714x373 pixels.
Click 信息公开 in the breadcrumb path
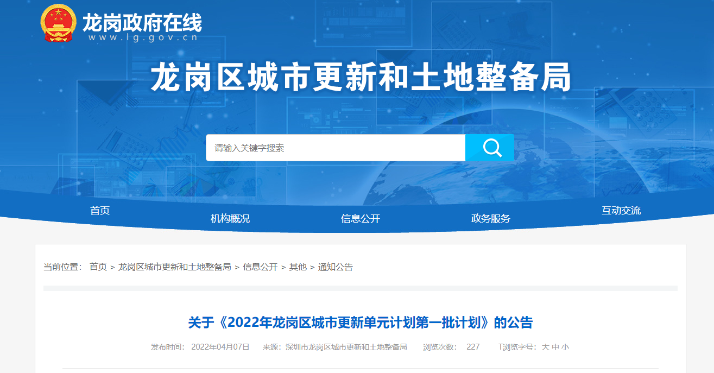pos(260,267)
